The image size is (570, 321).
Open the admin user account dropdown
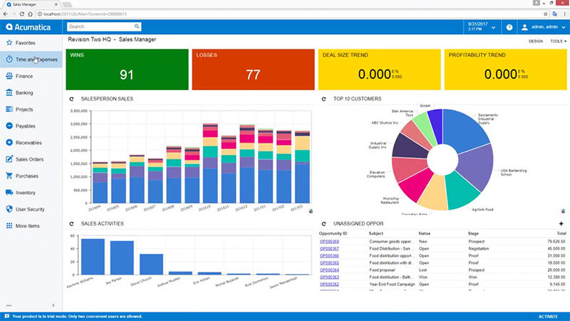coord(544,27)
